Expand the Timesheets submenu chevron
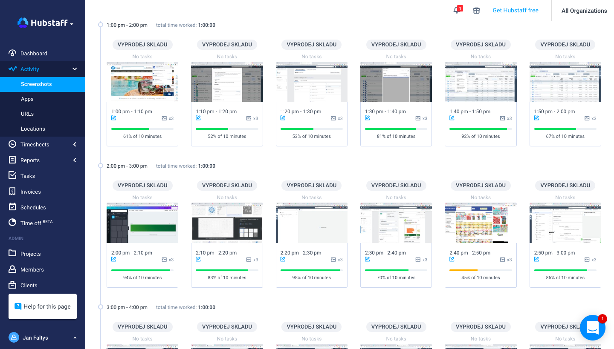 [75, 144]
